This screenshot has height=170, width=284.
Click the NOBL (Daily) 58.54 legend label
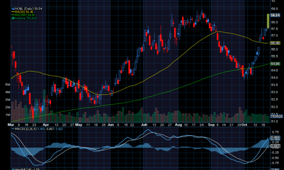pos(28,9)
